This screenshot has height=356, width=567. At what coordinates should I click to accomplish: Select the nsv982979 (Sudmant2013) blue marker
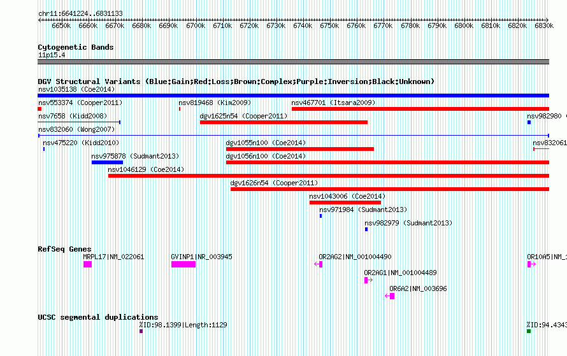click(x=366, y=229)
